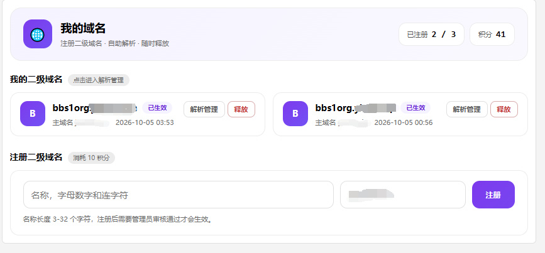Click the date 2026-10-05 00:56

[x=403, y=122]
